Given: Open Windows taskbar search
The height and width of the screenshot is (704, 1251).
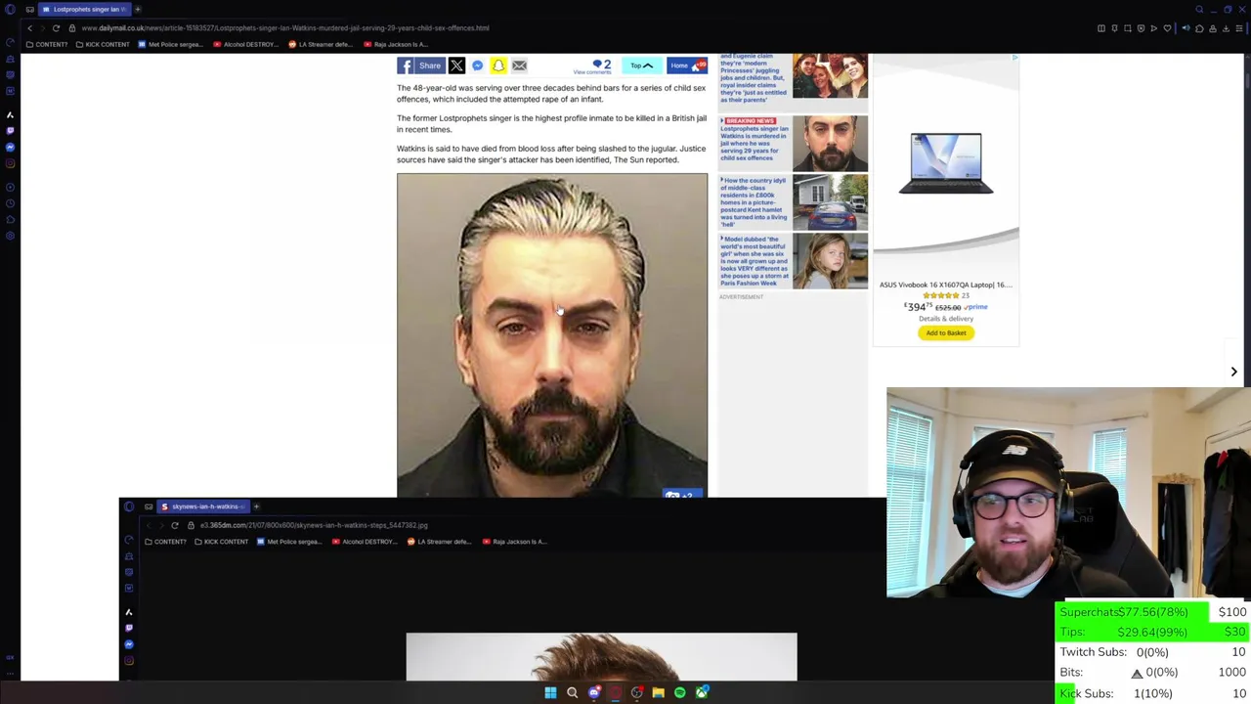Looking at the screenshot, I should (x=572, y=693).
